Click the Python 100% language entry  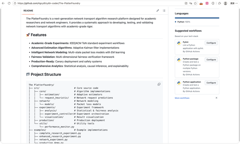tap(182, 22)
